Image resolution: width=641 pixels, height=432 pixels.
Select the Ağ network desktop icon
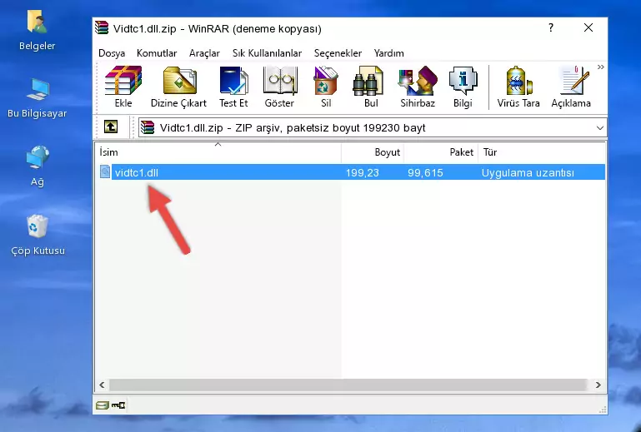pos(38,166)
